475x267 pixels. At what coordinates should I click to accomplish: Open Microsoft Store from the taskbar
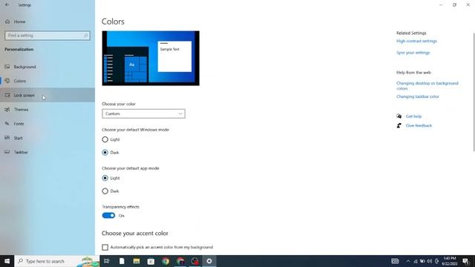point(151,261)
